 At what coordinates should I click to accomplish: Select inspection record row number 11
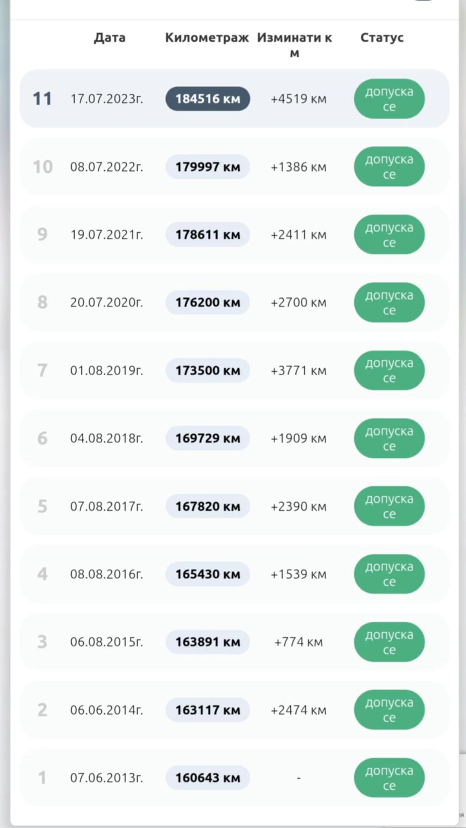coord(235,99)
